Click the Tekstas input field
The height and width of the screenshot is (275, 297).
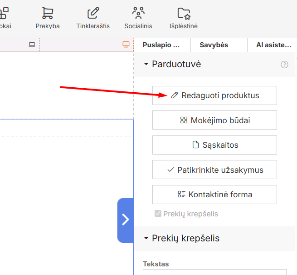pyautogui.click(x=214, y=272)
